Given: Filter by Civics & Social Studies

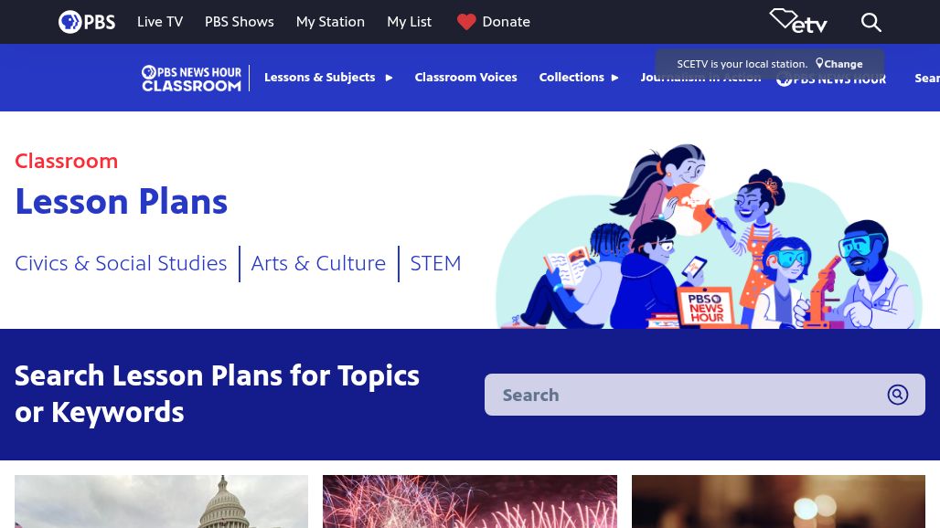Looking at the screenshot, I should (x=121, y=263).
